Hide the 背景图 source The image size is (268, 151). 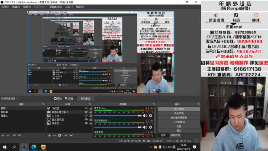tap(86, 123)
